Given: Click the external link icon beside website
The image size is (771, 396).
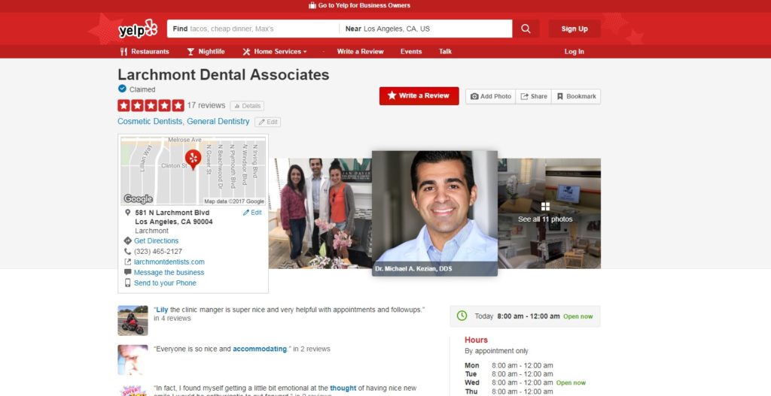Looking at the screenshot, I should click(128, 262).
